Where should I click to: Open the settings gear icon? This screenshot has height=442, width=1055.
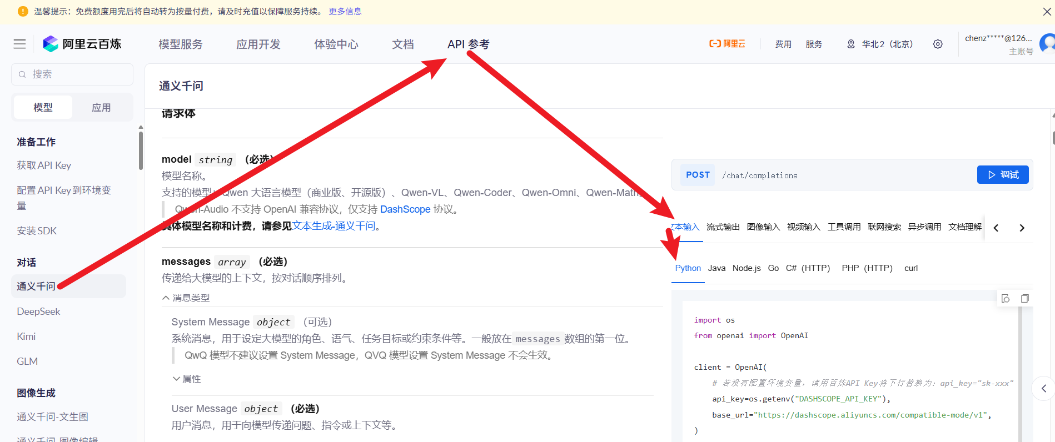point(938,44)
